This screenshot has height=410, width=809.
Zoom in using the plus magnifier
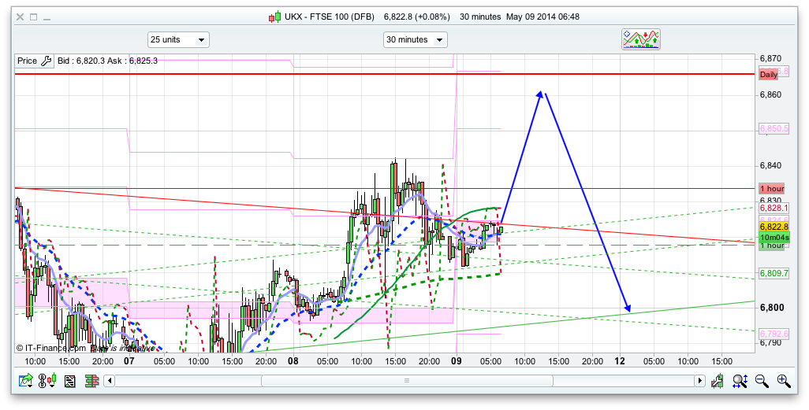point(784,381)
